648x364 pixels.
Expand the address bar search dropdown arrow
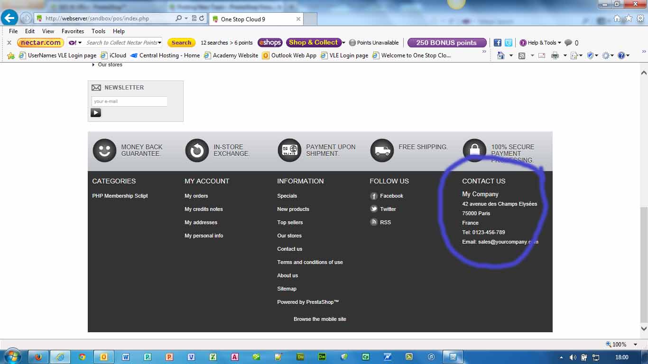(185, 18)
